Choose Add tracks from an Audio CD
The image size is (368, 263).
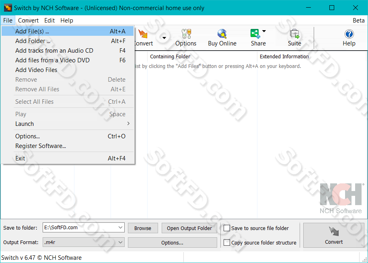click(x=68, y=50)
